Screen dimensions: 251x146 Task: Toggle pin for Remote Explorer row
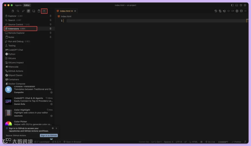50,33
